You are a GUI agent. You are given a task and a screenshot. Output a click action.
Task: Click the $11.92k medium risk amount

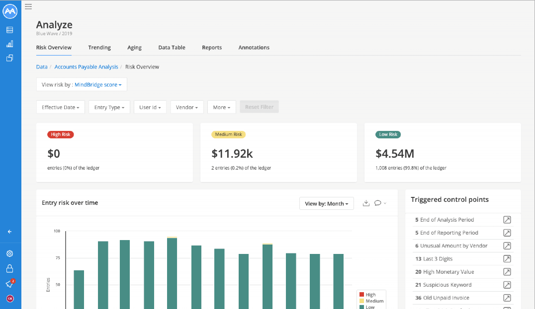click(232, 154)
